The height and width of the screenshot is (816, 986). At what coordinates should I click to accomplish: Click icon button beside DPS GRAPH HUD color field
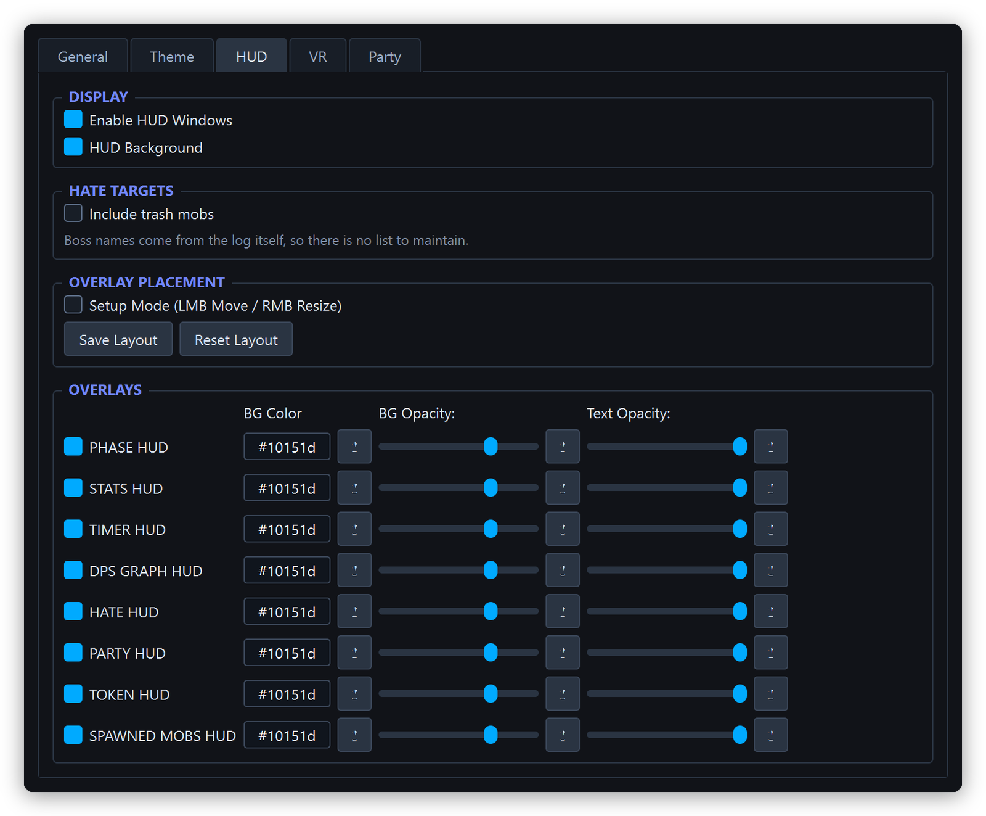click(354, 571)
